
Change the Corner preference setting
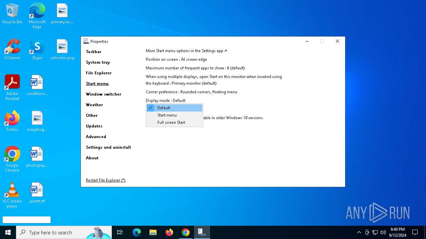coord(191,92)
